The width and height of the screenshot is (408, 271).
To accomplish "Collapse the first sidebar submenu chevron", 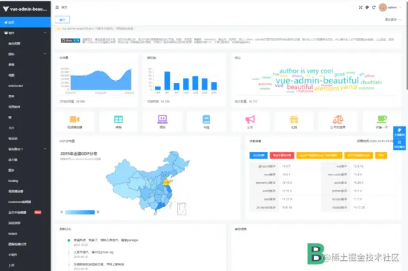I will pos(46,33).
